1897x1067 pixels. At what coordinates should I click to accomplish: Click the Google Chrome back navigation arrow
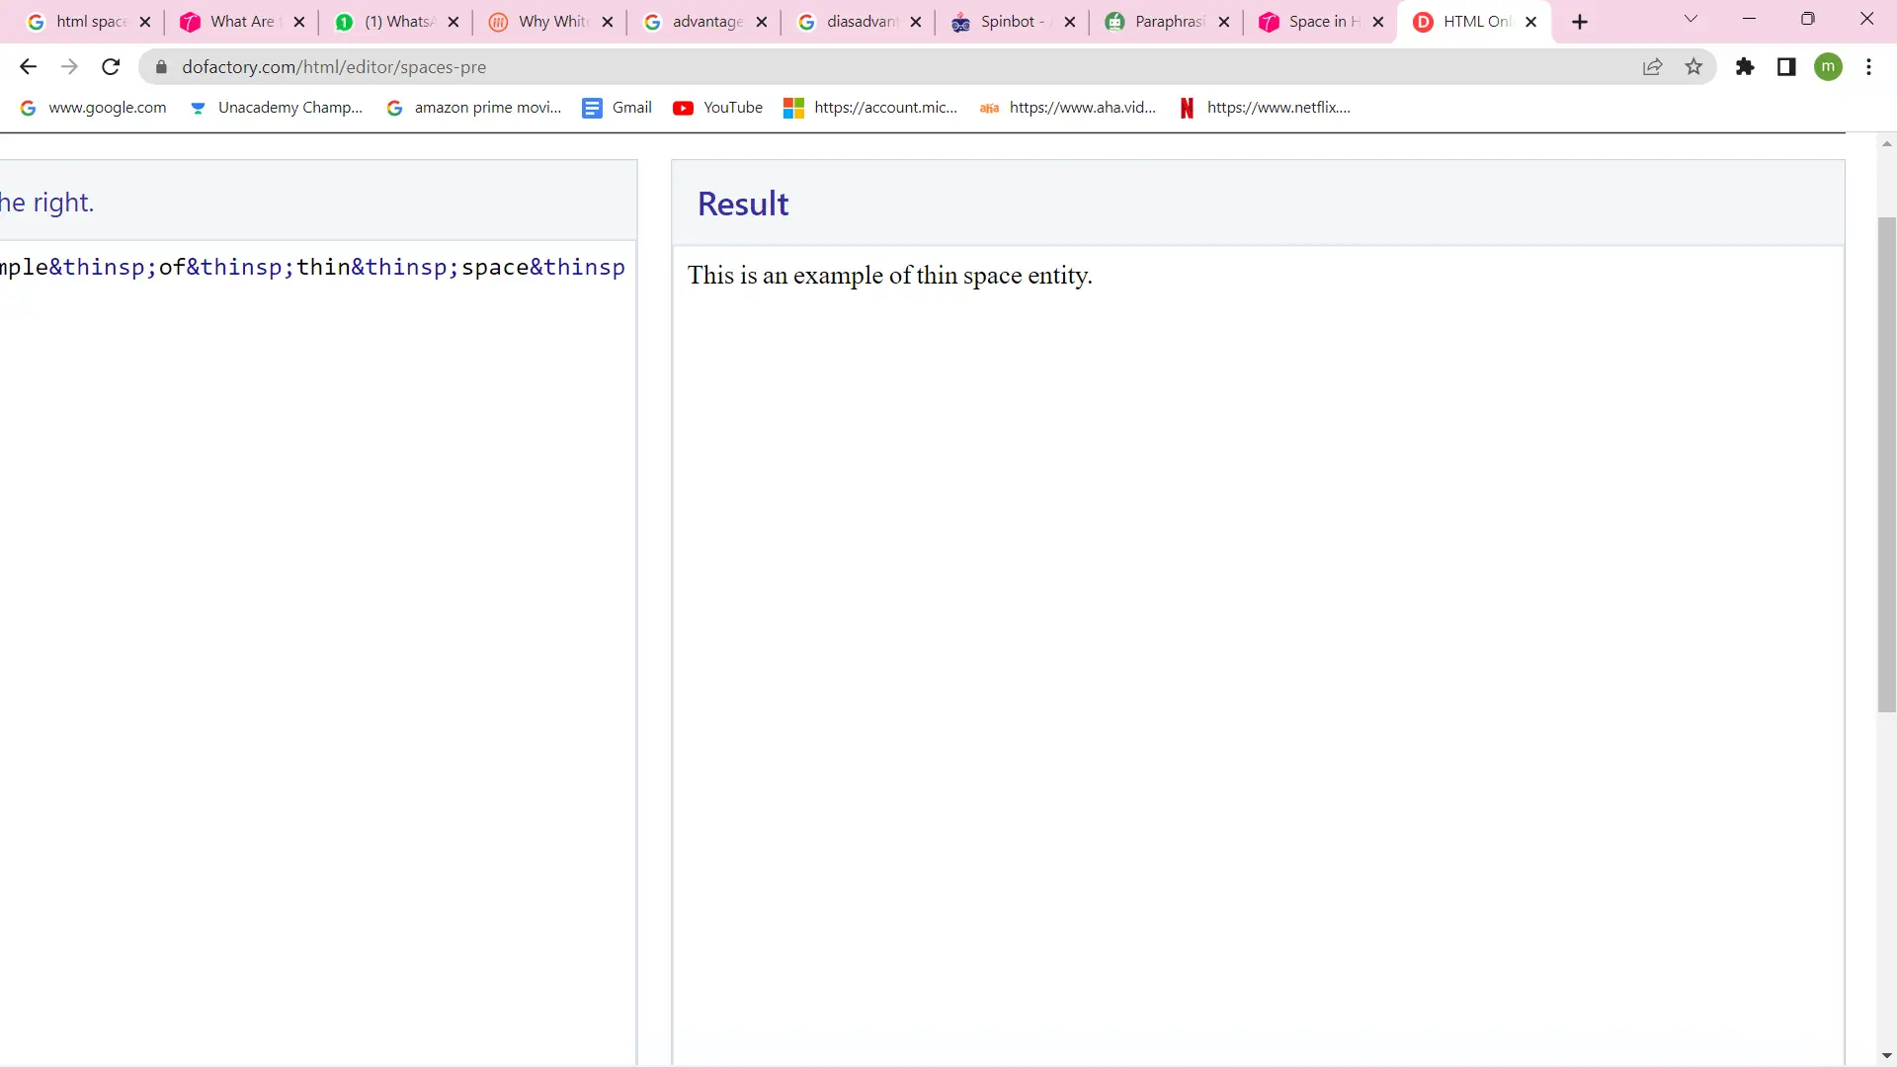pyautogui.click(x=28, y=66)
